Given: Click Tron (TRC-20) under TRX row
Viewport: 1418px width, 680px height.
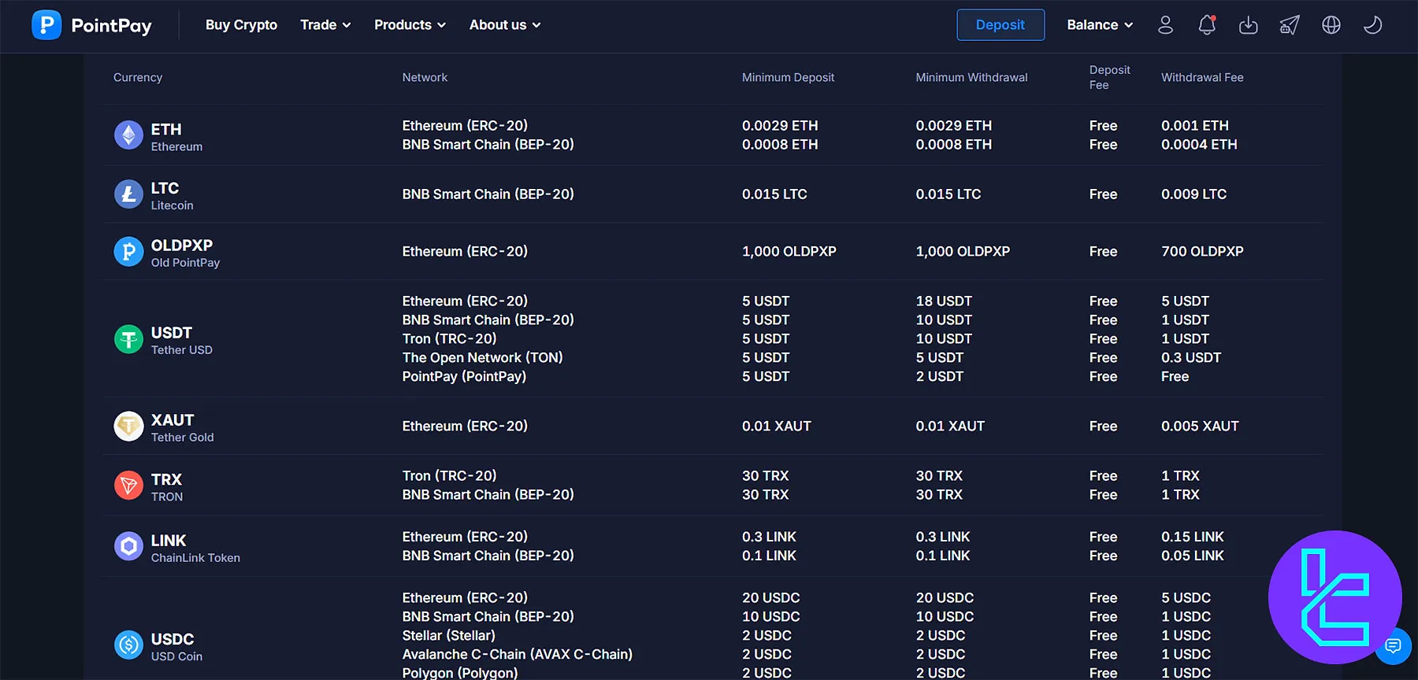Looking at the screenshot, I should (x=449, y=475).
